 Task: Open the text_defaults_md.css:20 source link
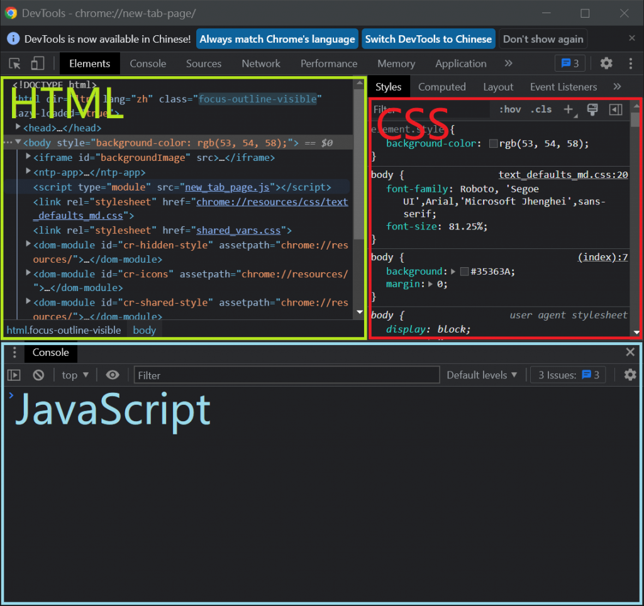[x=563, y=175]
